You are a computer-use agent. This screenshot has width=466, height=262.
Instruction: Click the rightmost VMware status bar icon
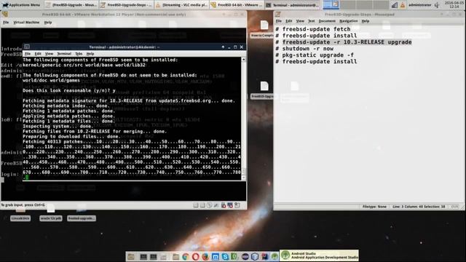point(237,205)
